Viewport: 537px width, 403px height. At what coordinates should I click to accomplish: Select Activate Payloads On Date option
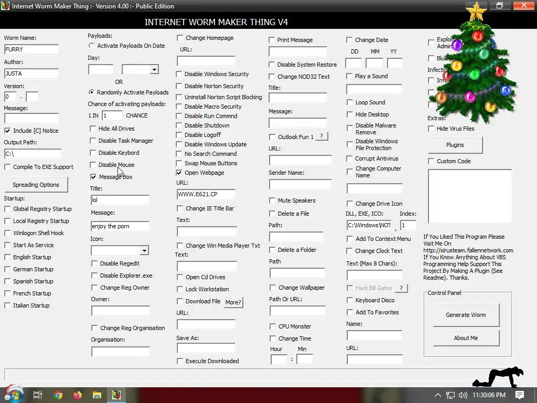(x=91, y=46)
